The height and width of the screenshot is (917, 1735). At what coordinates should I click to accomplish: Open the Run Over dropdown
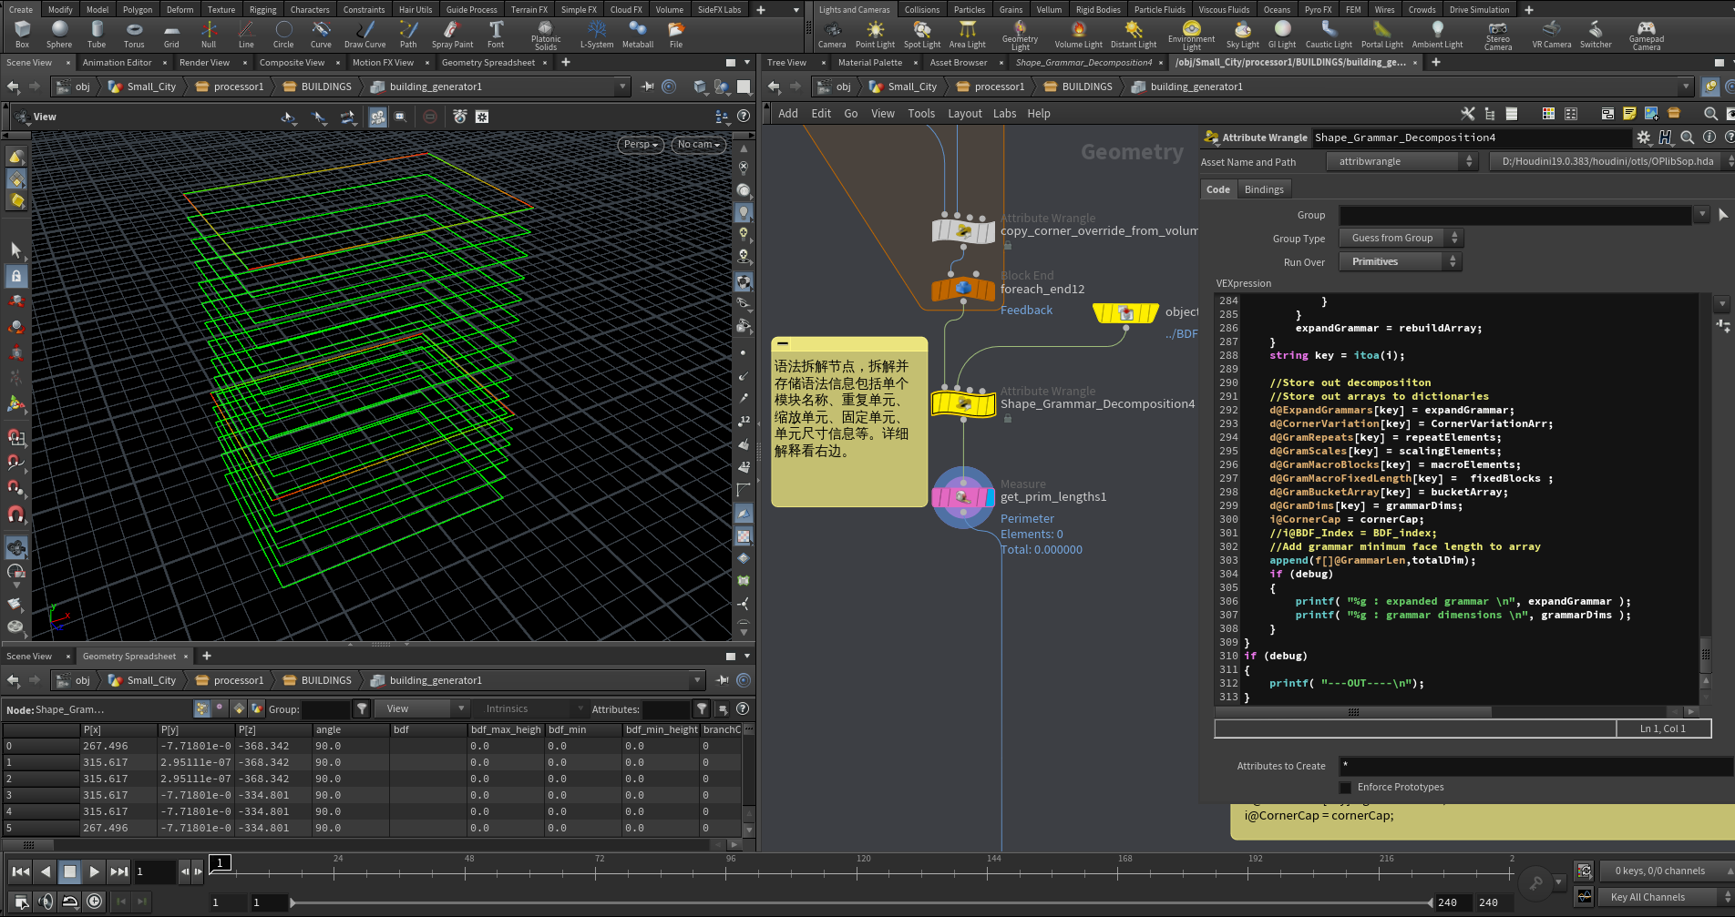click(x=1400, y=262)
